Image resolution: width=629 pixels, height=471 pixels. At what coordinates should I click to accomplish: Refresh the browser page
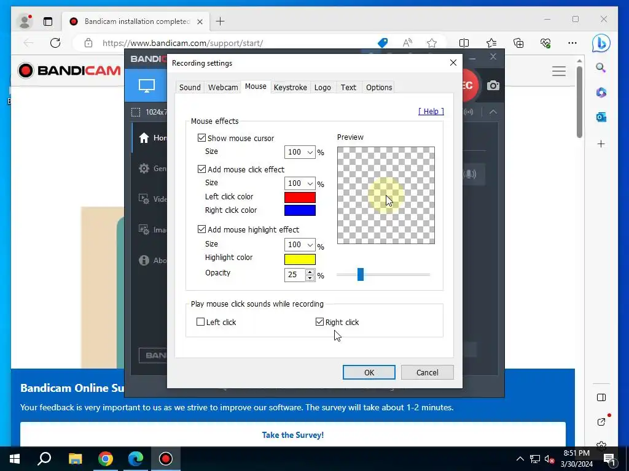[55, 43]
